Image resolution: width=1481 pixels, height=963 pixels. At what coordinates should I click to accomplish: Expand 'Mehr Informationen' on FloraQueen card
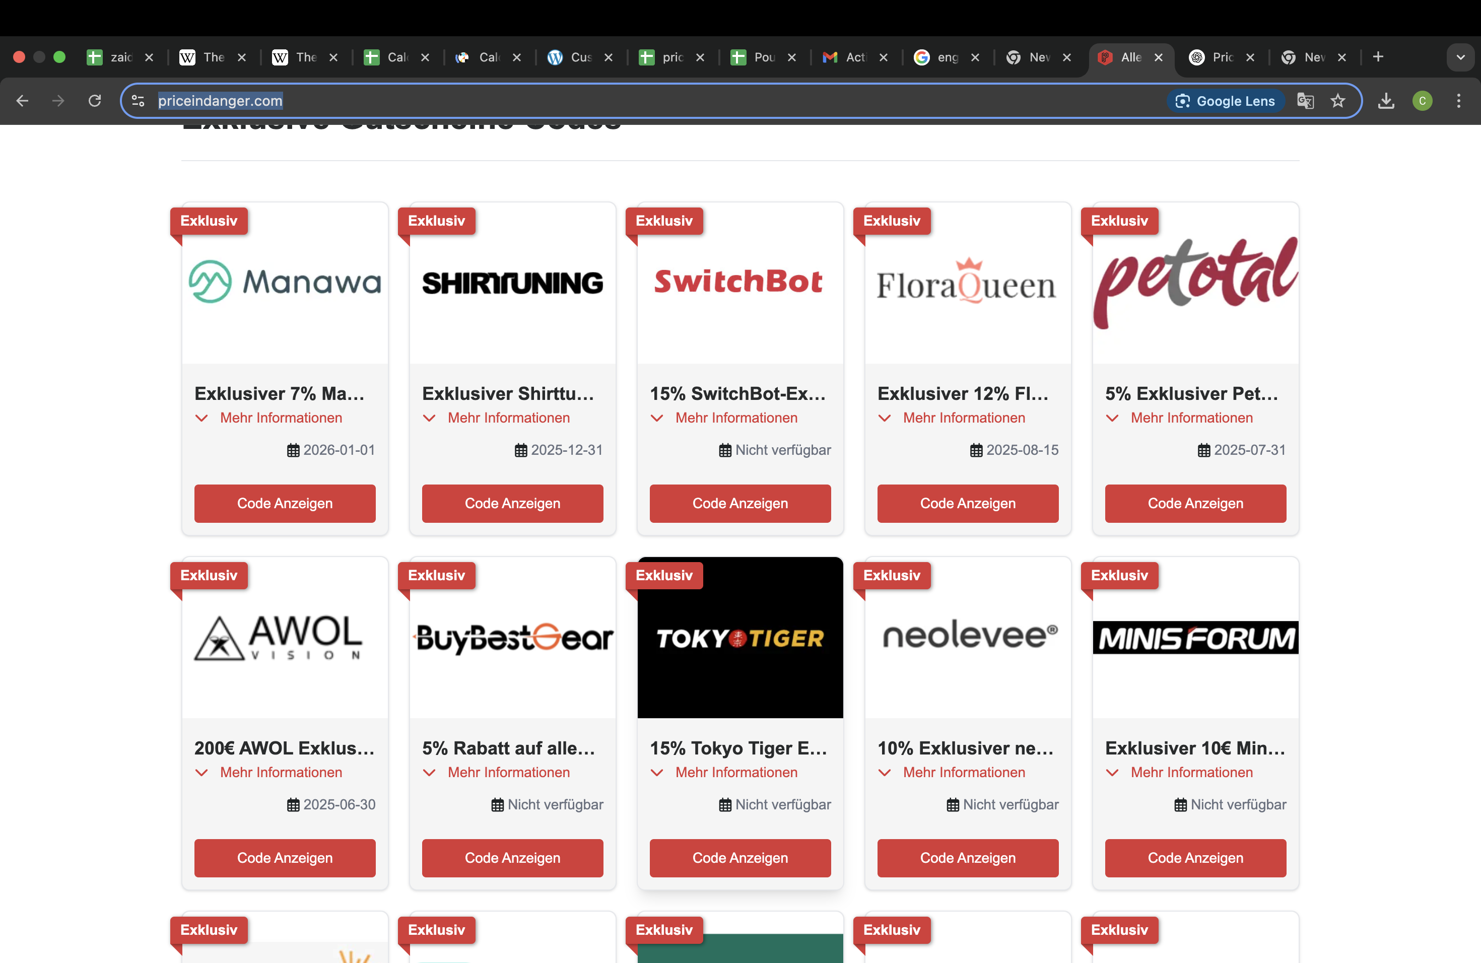[x=952, y=418]
